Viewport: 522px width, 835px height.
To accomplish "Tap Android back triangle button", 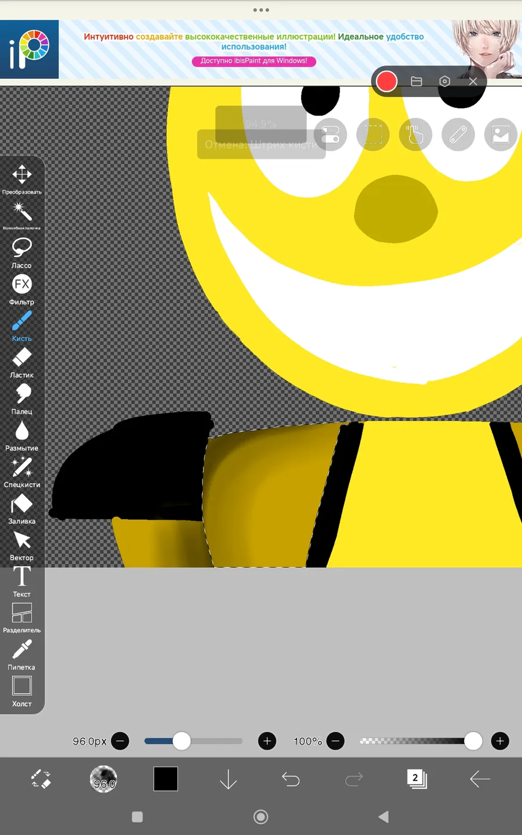I will 383,817.
